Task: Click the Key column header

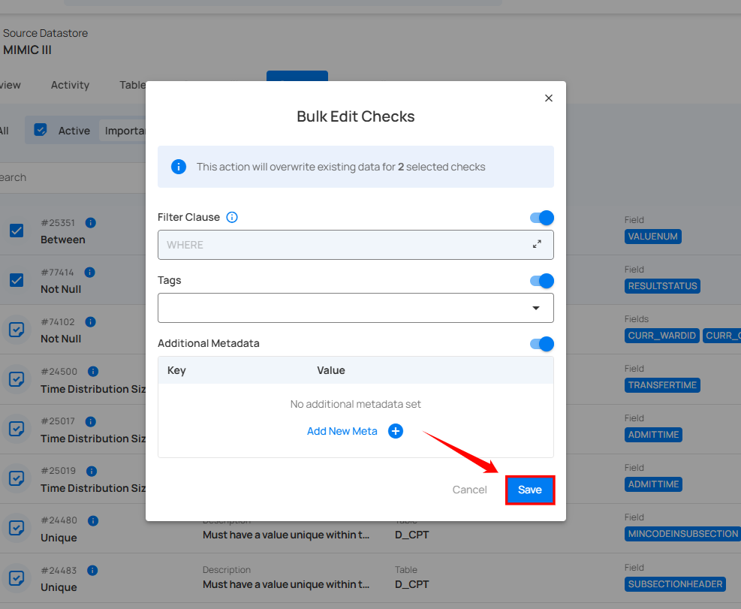Action: [176, 370]
